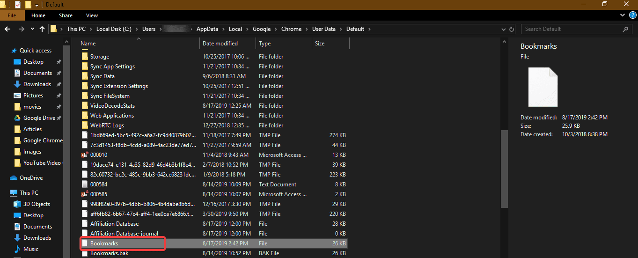Click This PC in the address bar
Image resolution: width=638 pixels, height=258 pixels.
click(x=76, y=29)
